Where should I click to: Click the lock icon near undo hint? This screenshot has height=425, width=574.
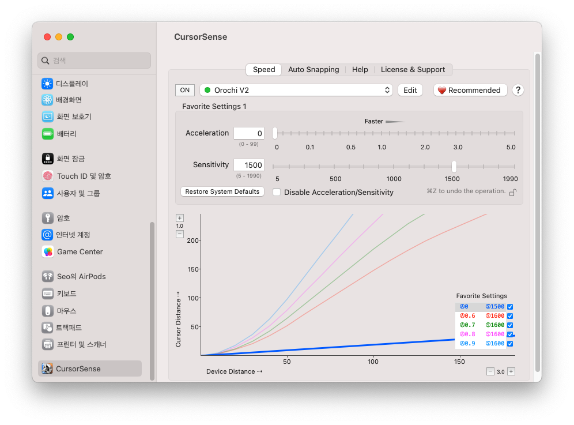513,193
